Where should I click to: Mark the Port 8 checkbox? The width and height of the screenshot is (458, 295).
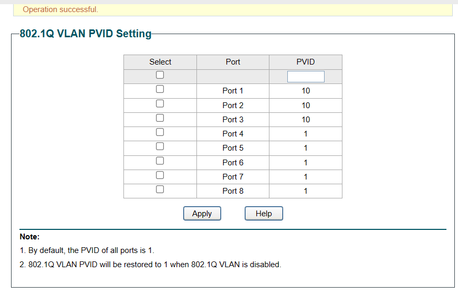pos(160,189)
